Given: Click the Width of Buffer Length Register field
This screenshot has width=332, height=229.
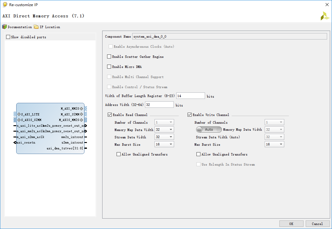Looking at the screenshot, I should [x=190, y=96].
